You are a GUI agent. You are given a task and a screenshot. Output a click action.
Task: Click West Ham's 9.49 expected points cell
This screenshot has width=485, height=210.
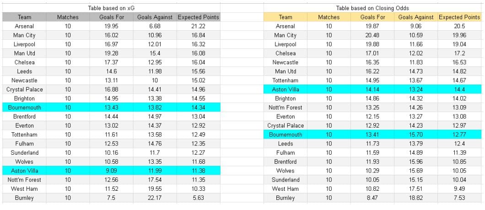pos(459,188)
